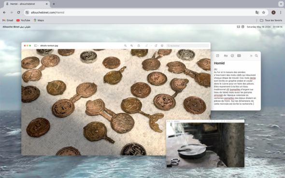Reload the allouchebinet.com page
This screenshot has width=285, height=178.
(x=18, y=13)
